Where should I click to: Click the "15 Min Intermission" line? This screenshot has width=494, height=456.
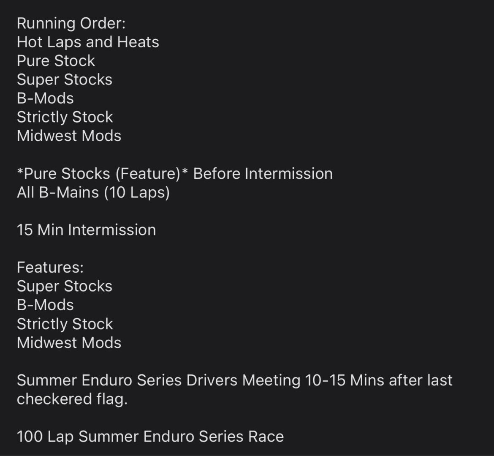click(86, 230)
